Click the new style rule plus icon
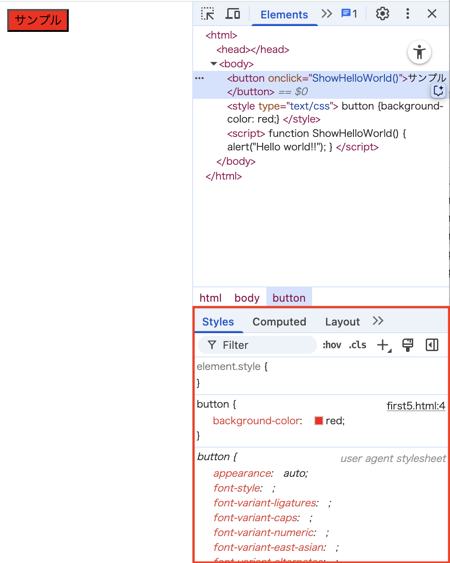The width and height of the screenshot is (450, 563). [382, 345]
